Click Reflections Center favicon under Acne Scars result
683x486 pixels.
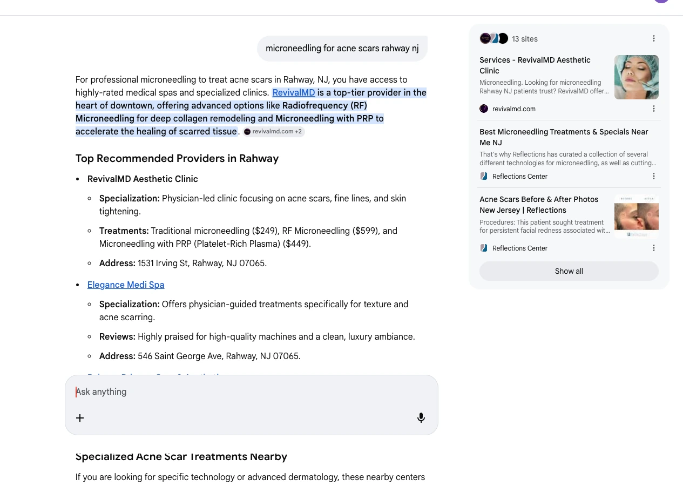click(x=484, y=248)
